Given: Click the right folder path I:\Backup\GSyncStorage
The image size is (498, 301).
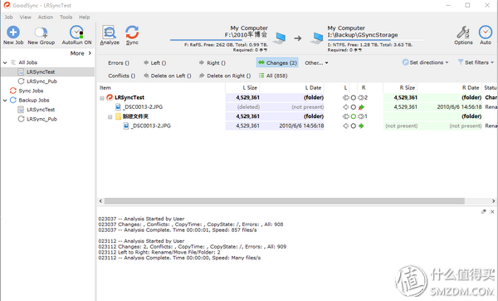Looking at the screenshot, I should tap(363, 35).
